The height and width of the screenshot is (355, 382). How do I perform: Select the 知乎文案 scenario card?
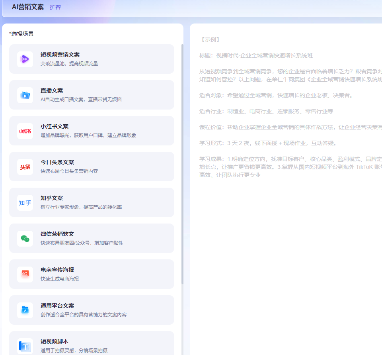click(92, 202)
